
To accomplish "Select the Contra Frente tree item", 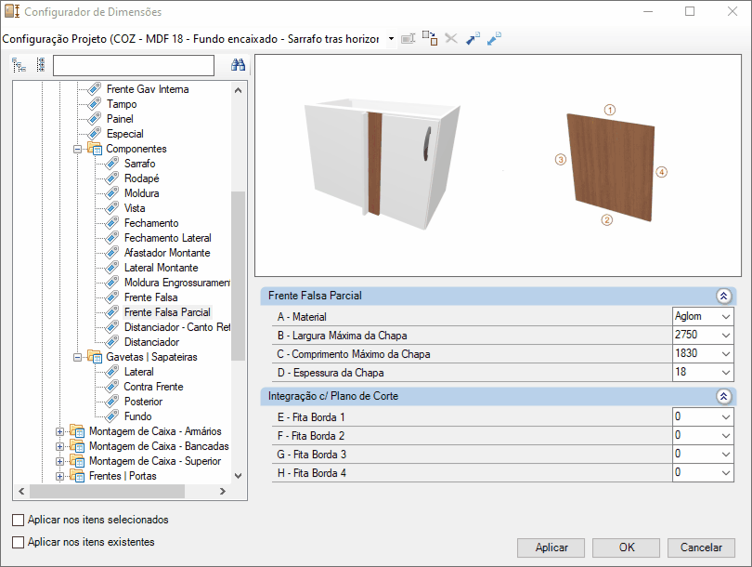I will coord(153,387).
